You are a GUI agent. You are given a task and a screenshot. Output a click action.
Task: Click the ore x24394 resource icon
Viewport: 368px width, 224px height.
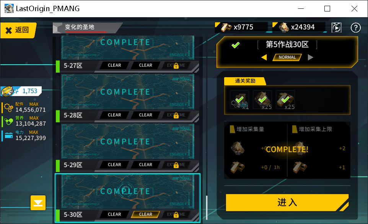[x=284, y=27]
